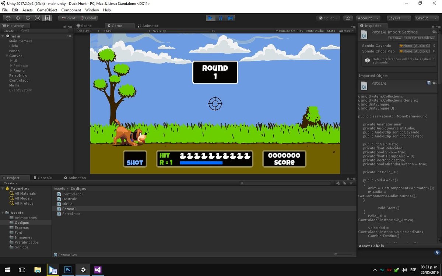Viewport: 442px width, 276px height.
Task: Click the asset label tag icon
Action: click(x=437, y=252)
